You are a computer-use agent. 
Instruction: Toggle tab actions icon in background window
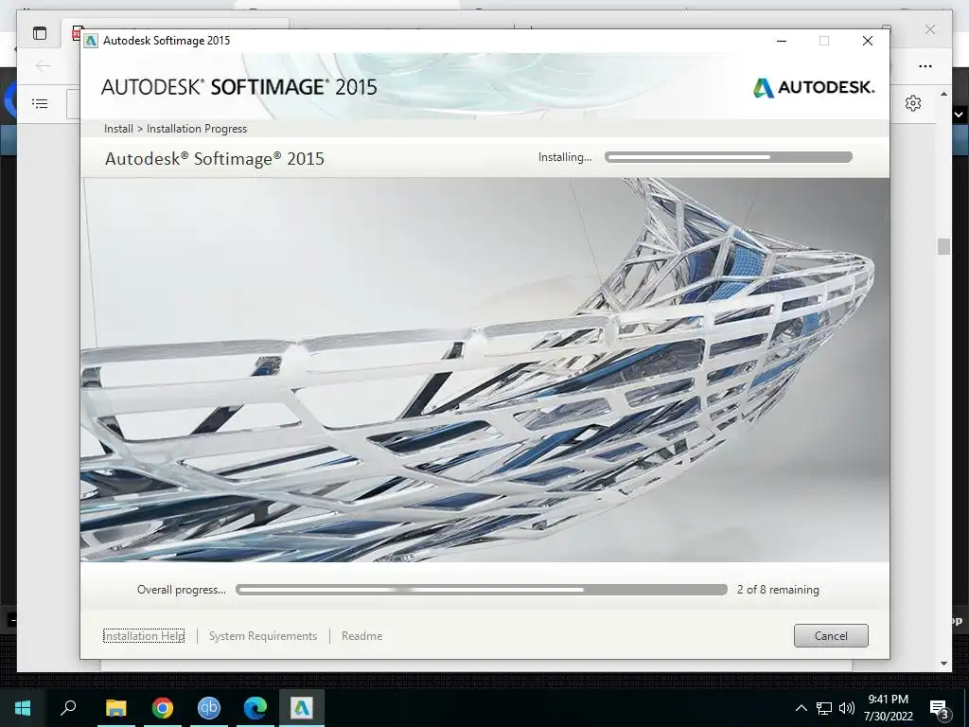[x=40, y=33]
